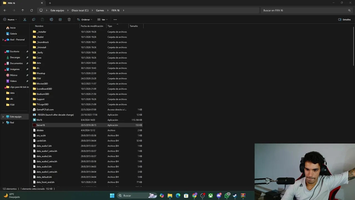Screen dimensions: 355x200
Task: Open Discord from taskbar
Action: (x=219, y=196)
